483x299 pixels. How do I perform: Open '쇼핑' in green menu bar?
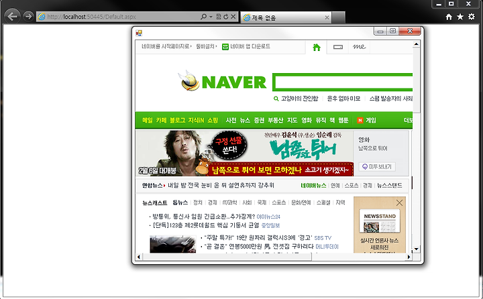coord(213,121)
